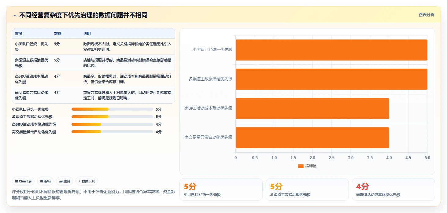Click the chart bar for 高交易量异常自动化优先级
This screenshot has height=213, width=447.
(x=312, y=138)
